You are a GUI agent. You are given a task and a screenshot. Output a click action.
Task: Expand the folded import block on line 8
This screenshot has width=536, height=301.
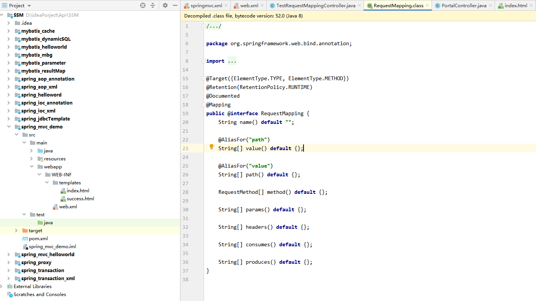point(204,61)
